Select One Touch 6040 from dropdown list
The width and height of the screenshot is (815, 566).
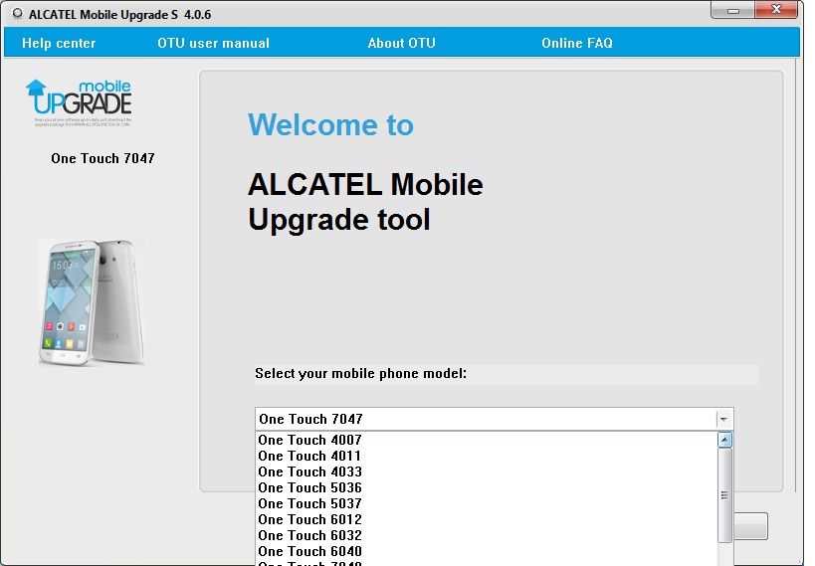(309, 551)
